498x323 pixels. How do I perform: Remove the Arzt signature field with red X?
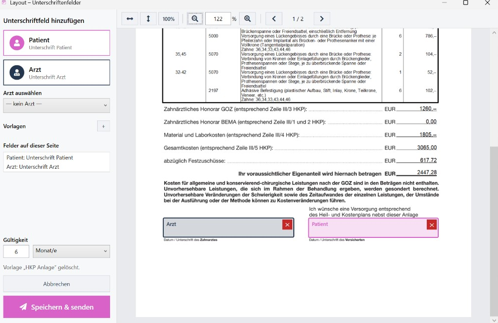tap(287, 225)
